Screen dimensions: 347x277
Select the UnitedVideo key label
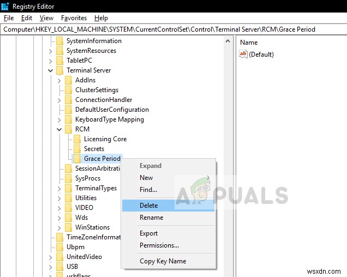click(x=85, y=257)
